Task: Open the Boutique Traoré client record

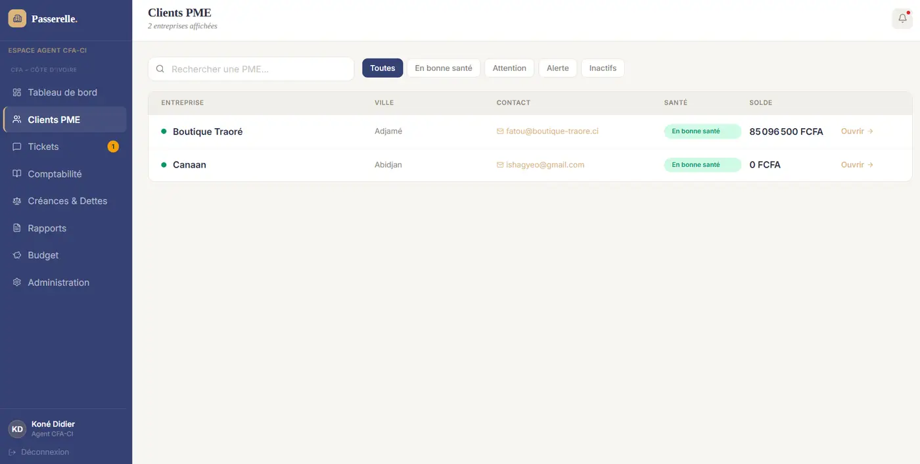Action: point(857,131)
